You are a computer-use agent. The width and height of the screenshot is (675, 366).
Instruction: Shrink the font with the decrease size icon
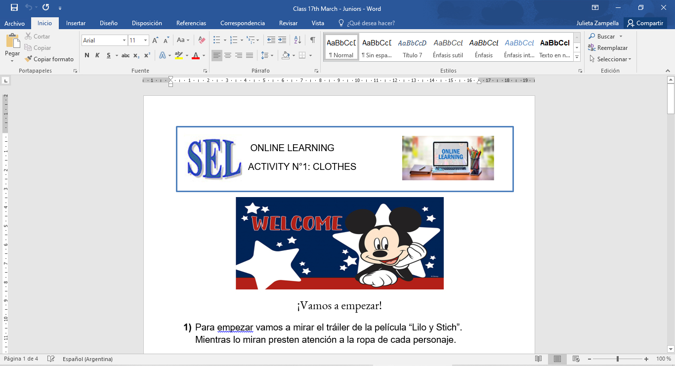[x=167, y=41]
